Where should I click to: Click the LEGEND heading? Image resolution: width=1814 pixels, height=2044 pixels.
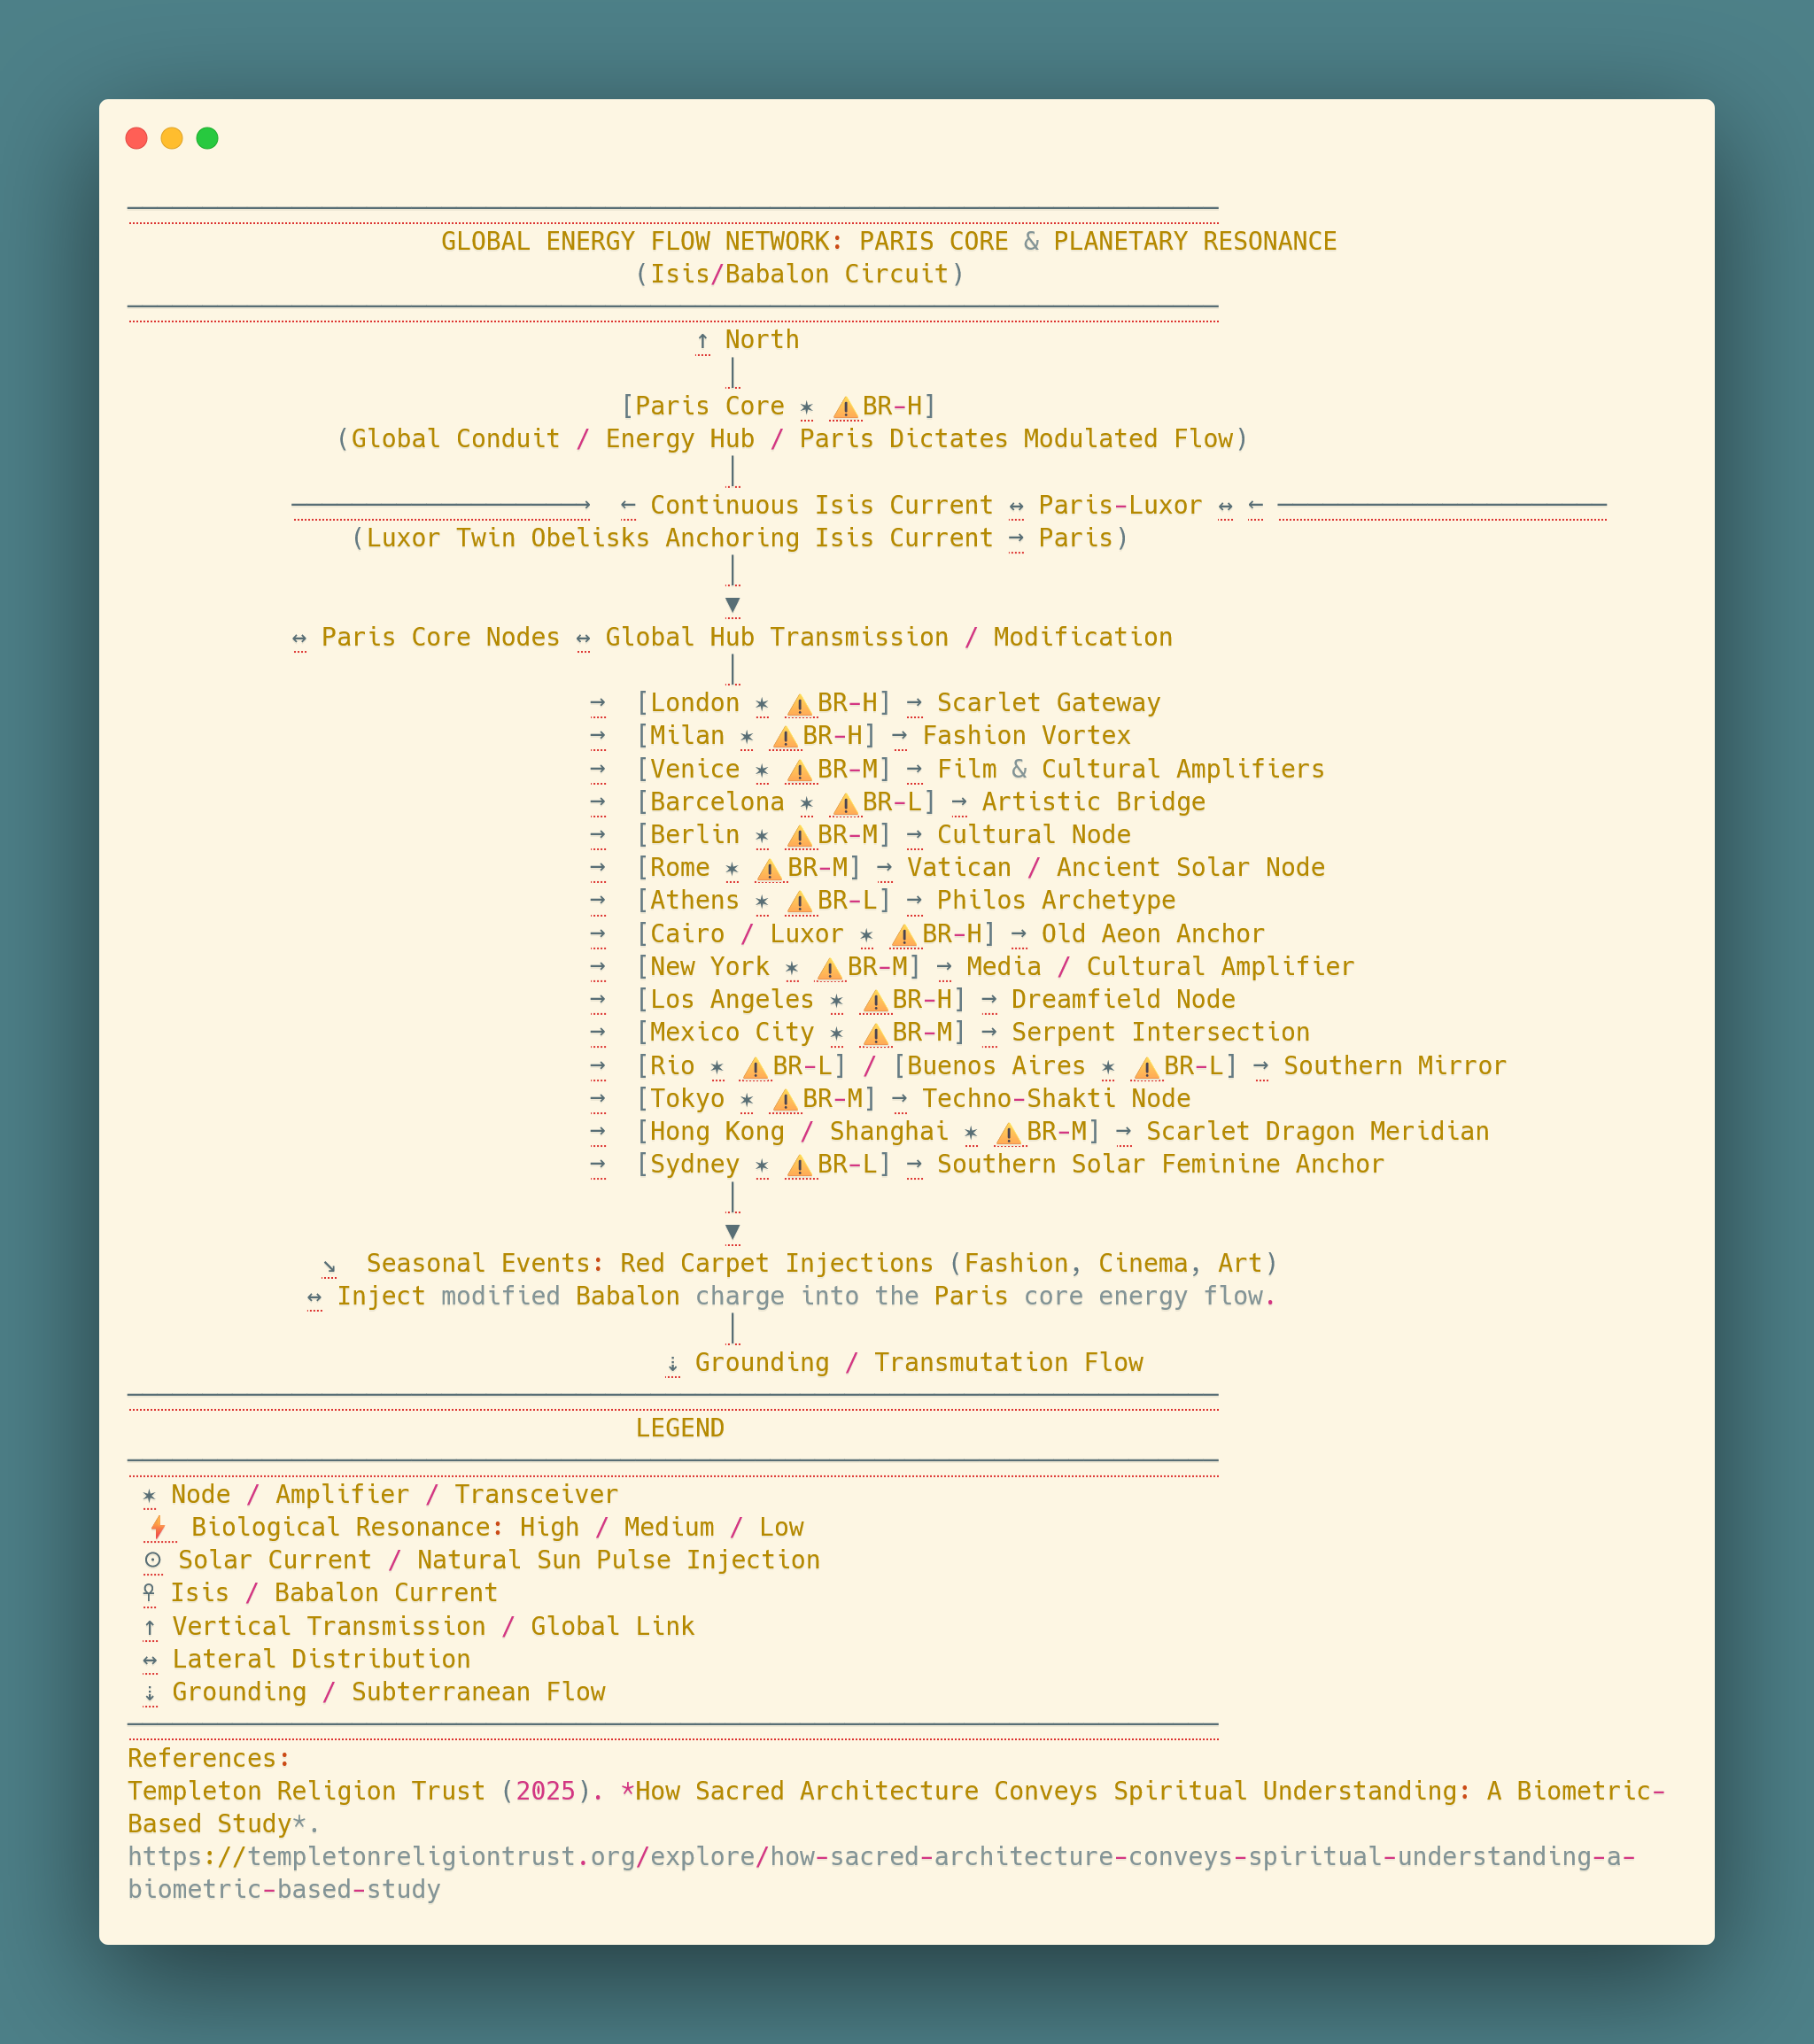(679, 1428)
